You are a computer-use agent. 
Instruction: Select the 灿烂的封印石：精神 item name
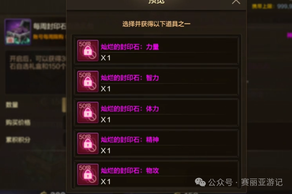tap(130, 139)
